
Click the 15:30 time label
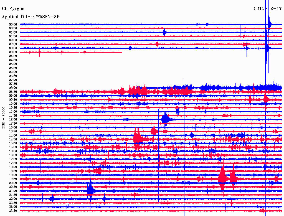[13, 147]
